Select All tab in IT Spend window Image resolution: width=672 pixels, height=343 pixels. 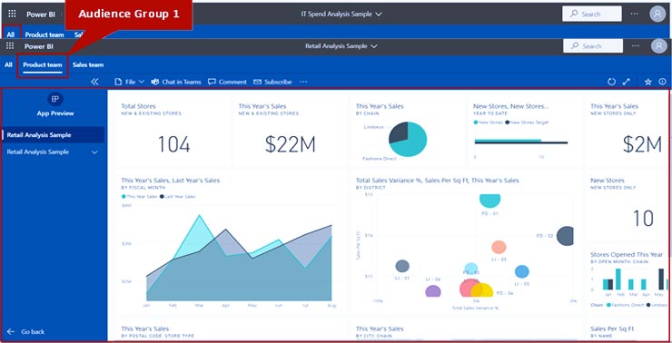[x=11, y=34]
